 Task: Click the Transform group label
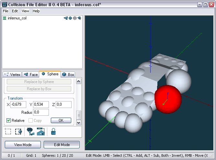point(15,98)
